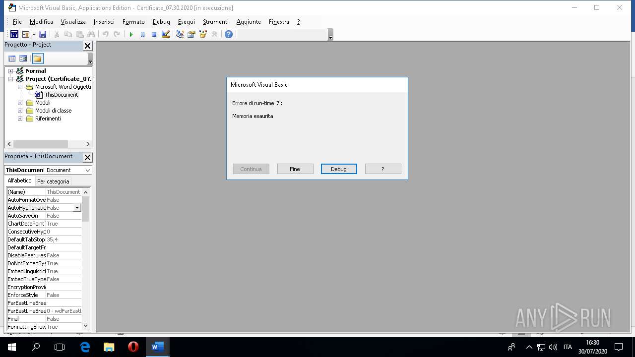Select the (Name) property value
This screenshot has width=635, height=357.
coord(63,192)
